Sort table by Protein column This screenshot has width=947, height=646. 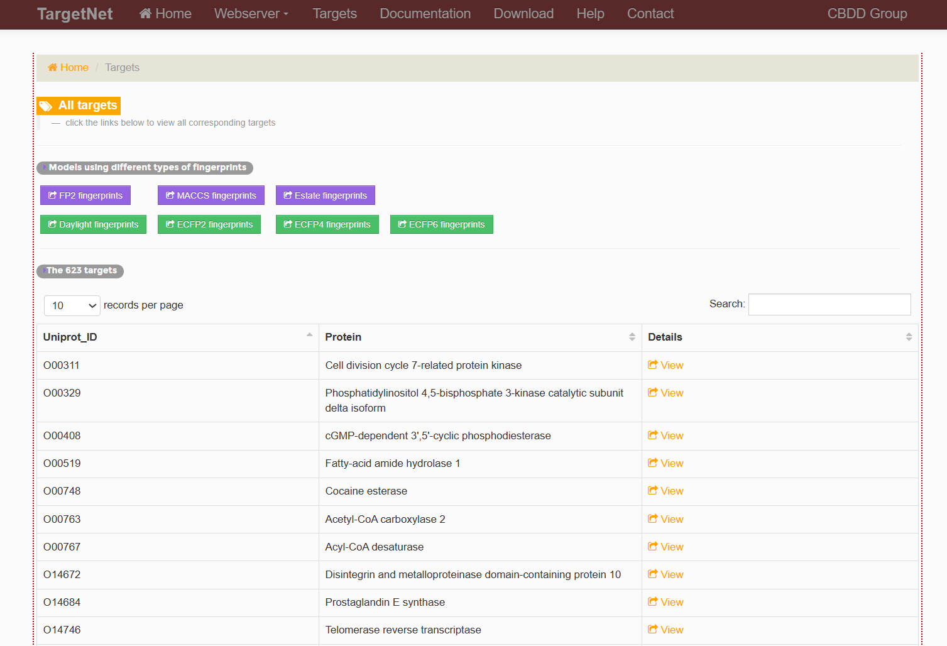[480, 337]
